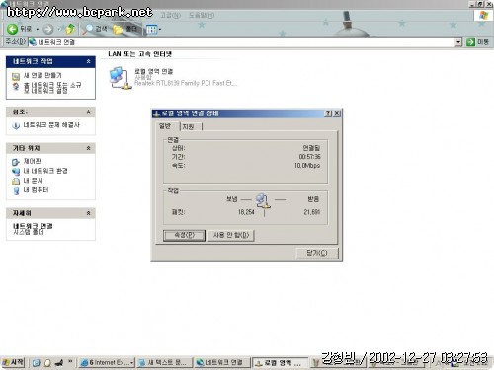The width and height of the screenshot is (494, 370).
Task: Switch to 네트워크 연결 taskbar item
Action: [x=222, y=363]
